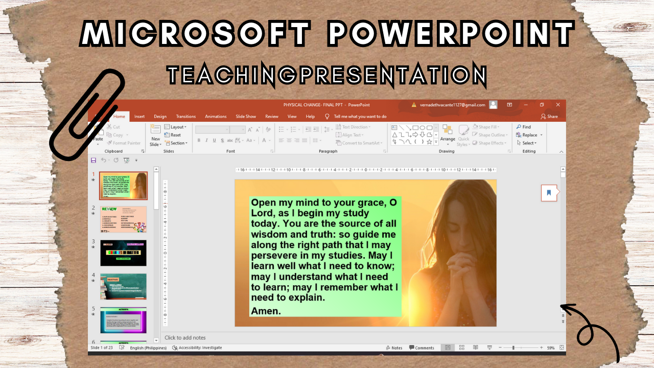The image size is (654, 368).
Task: Fit slide to current window icon
Action: (x=562, y=348)
